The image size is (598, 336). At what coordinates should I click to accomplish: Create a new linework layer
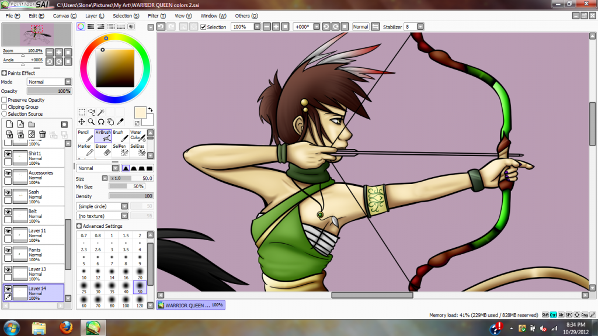(x=20, y=124)
